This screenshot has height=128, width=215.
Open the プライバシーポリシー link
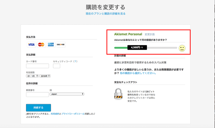(73, 114)
